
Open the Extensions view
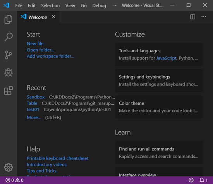pos(9,91)
